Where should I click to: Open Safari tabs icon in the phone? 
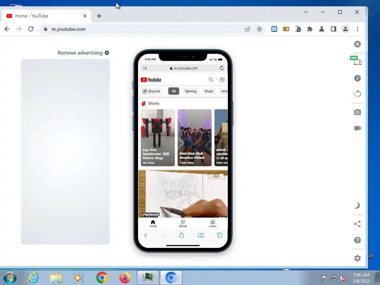tap(220, 235)
